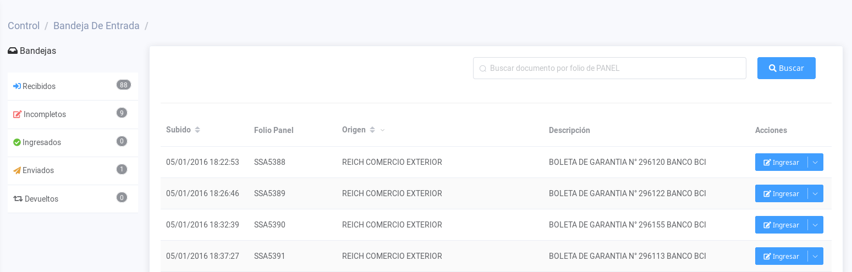The height and width of the screenshot is (272, 852).
Task: Expand Ingresar dropdown for folio SSA5388
Action: pyautogui.click(x=815, y=162)
